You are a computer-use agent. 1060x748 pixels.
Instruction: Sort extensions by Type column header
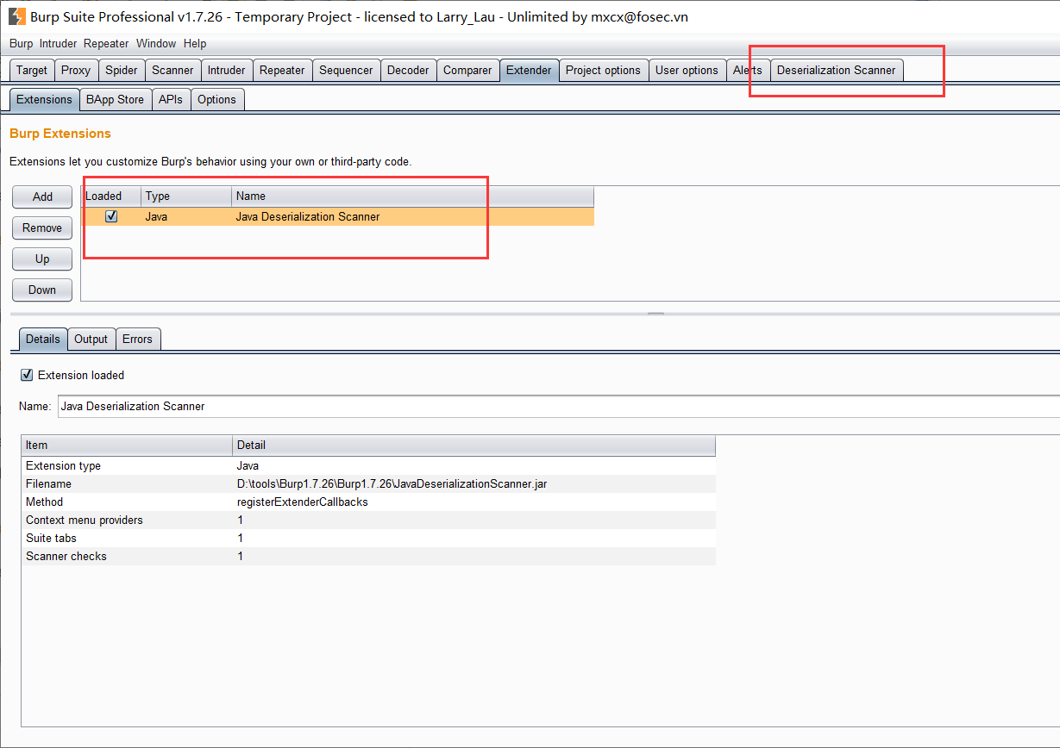tap(186, 196)
